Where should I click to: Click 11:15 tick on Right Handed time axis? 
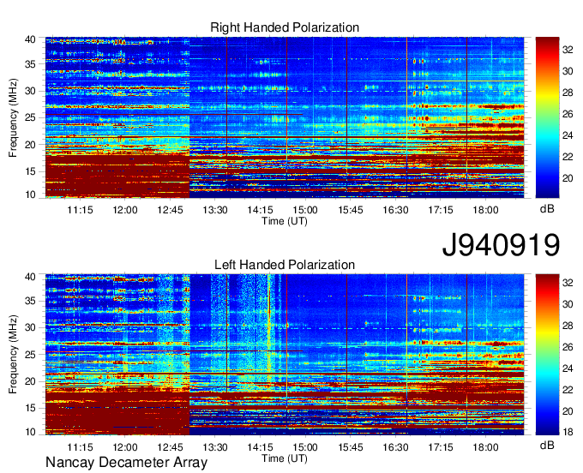(80, 210)
